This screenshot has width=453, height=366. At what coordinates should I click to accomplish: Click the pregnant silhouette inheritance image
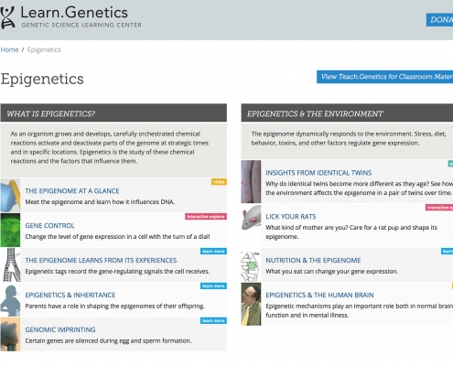point(10,299)
